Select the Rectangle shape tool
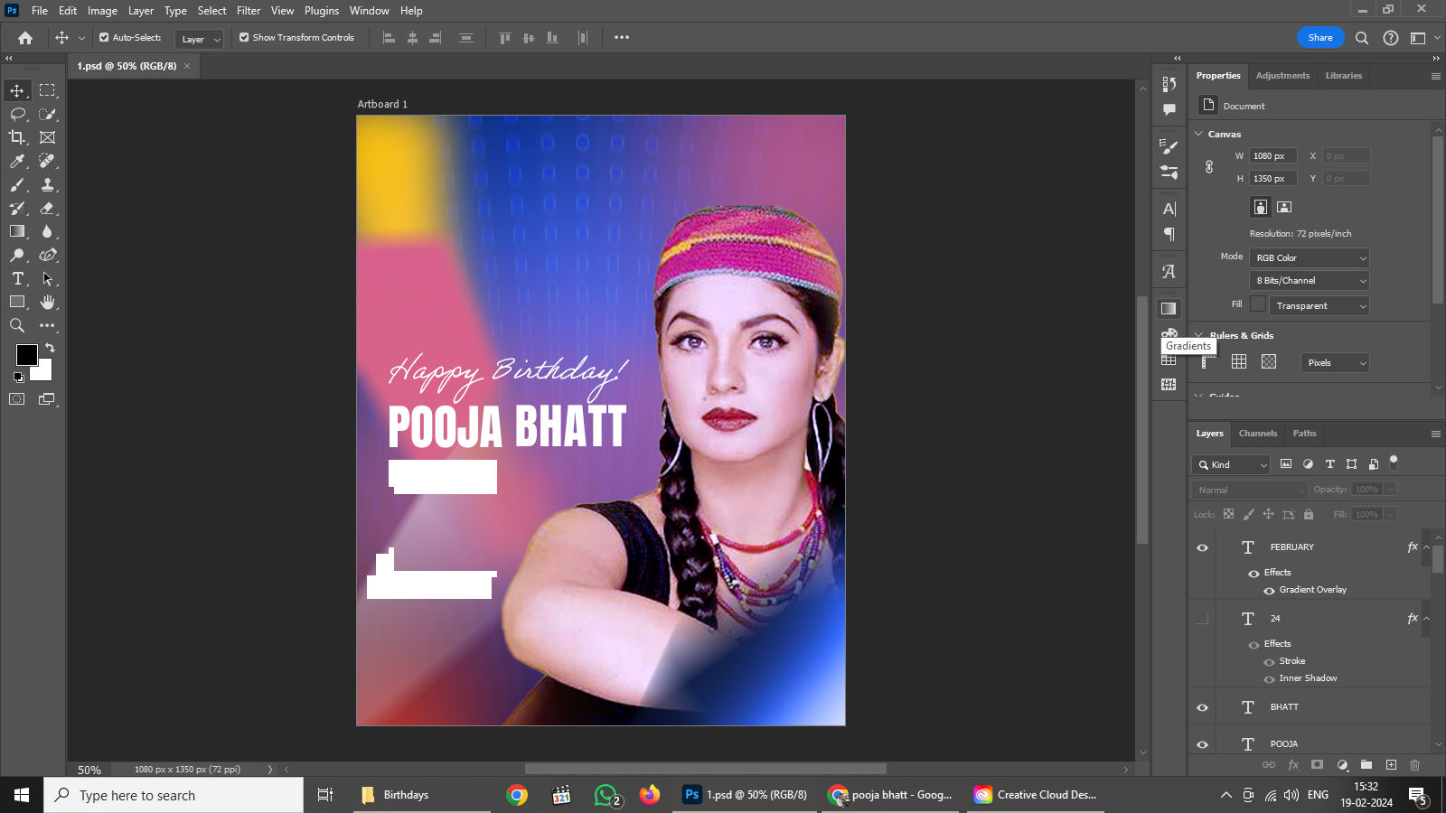1446x813 pixels. pyautogui.click(x=17, y=302)
